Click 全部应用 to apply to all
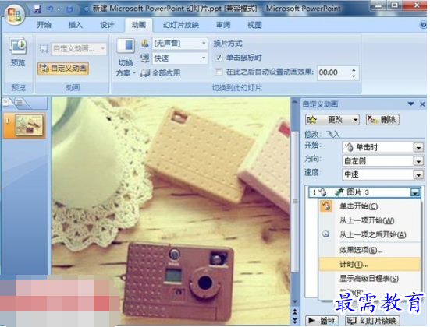This screenshot has height=327, width=430. click(x=161, y=72)
